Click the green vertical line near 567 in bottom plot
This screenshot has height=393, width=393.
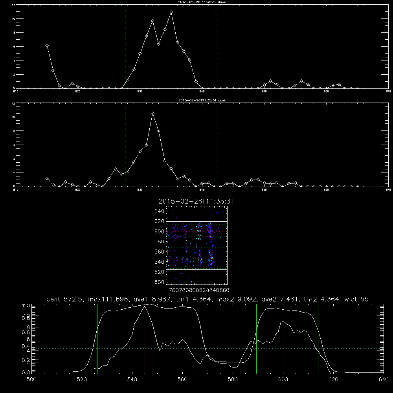(201, 339)
